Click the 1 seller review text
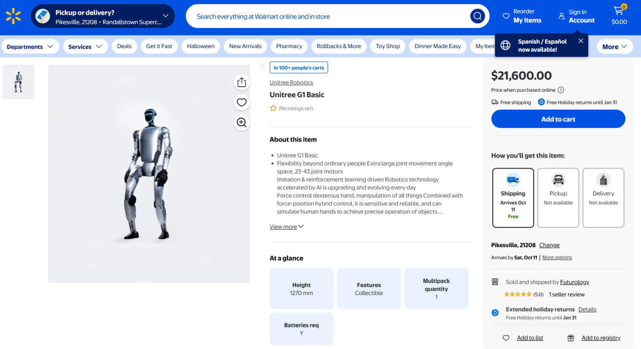641x349 pixels. [x=567, y=294]
